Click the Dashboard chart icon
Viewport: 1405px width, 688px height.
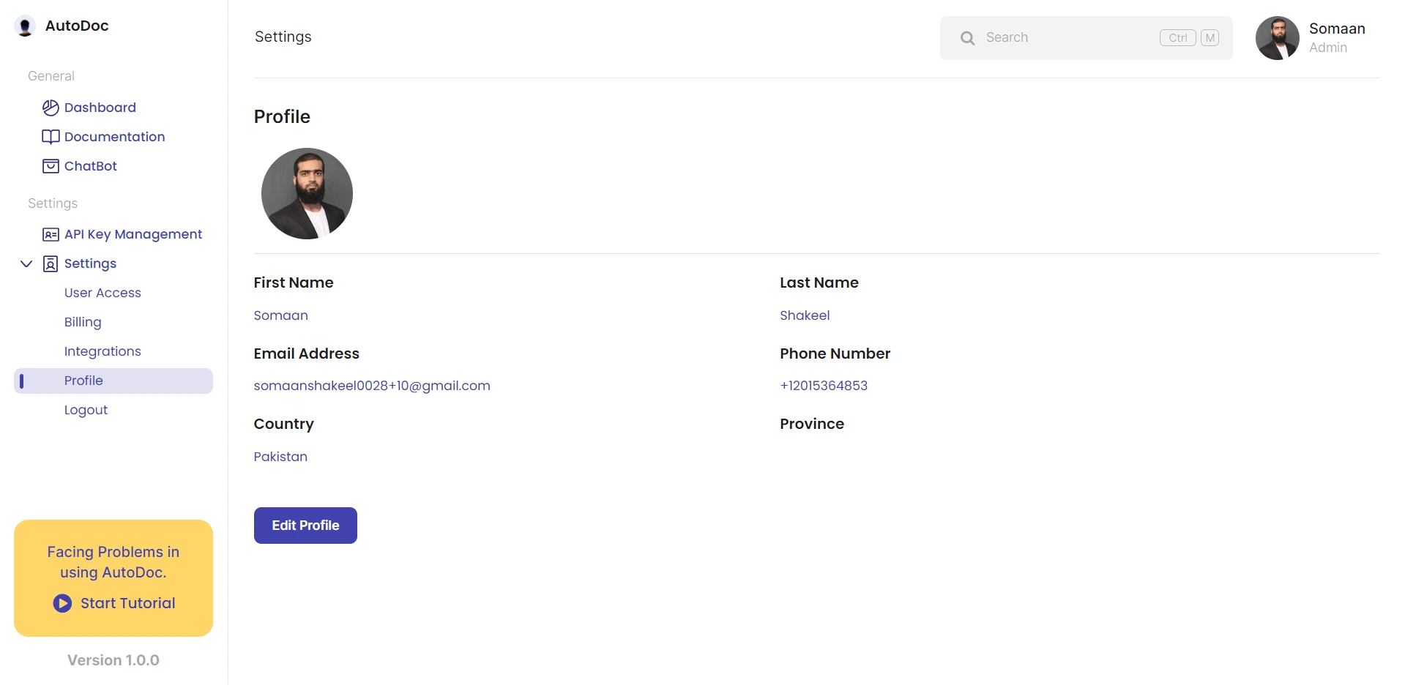click(51, 108)
